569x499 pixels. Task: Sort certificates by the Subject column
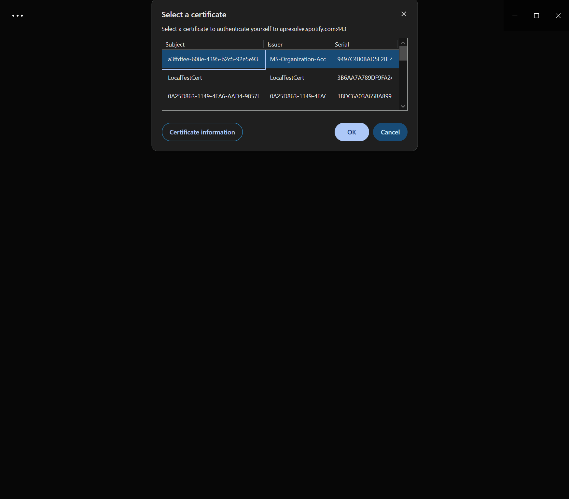(175, 44)
